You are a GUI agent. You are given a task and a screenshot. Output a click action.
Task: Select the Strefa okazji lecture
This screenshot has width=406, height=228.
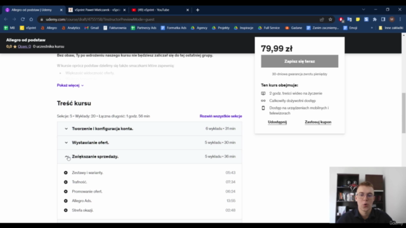(x=82, y=210)
